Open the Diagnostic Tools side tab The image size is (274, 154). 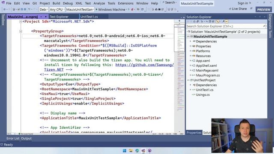click(x=270, y=26)
